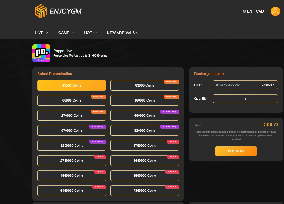The height and width of the screenshot is (204, 284).
Task: Click the Change link in UID field
Action: [268, 85]
